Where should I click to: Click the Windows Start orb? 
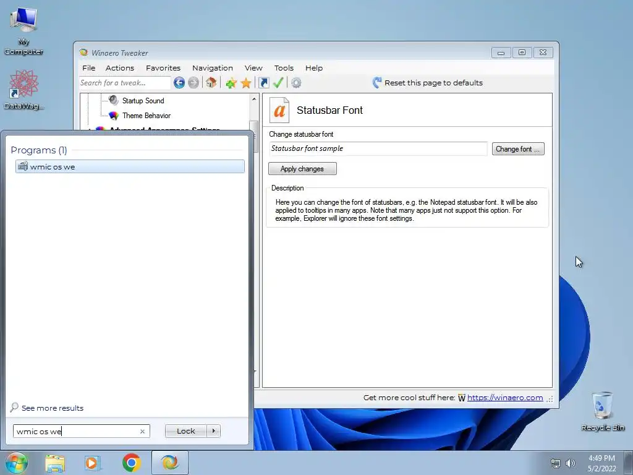pos(17,463)
